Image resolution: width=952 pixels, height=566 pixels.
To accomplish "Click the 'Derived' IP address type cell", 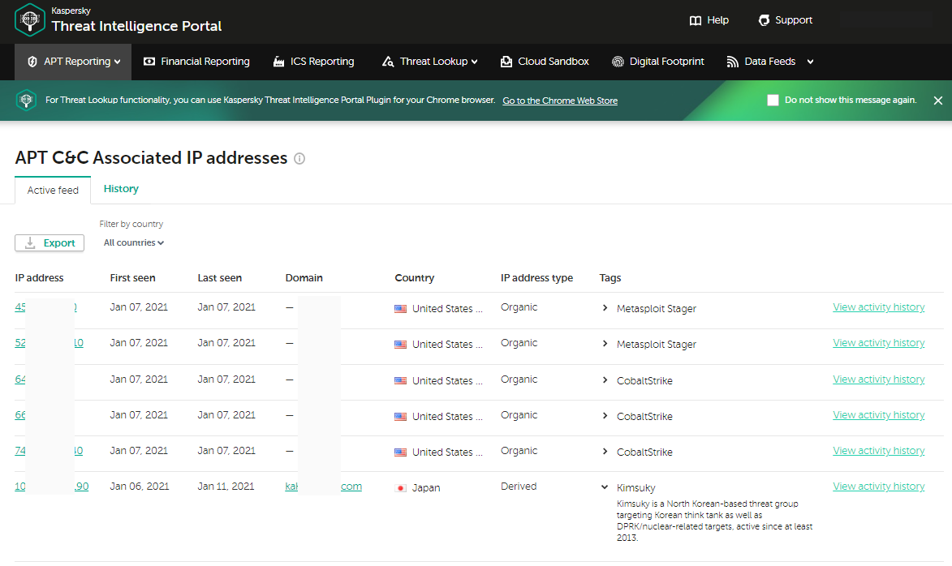I will (519, 487).
